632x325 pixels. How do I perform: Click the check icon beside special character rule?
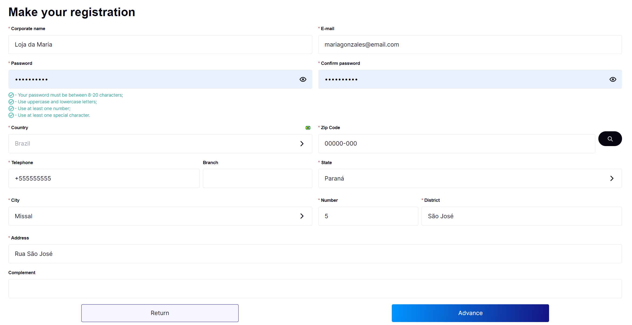coord(11,115)
